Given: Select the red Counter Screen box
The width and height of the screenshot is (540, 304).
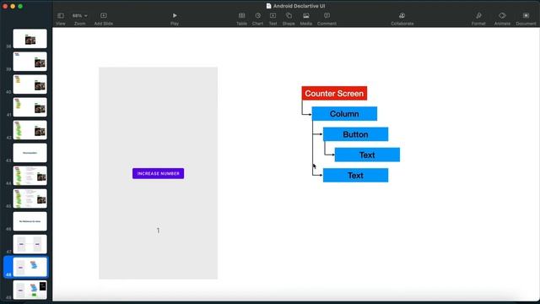Looking at the screenshot, I should pyautogui.click(x=334, y=94).
